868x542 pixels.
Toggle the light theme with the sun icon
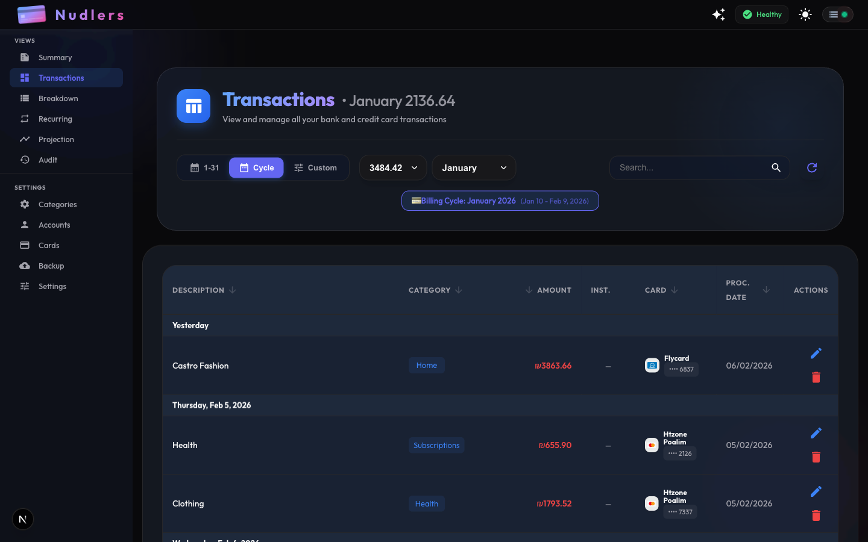[805, 14]
